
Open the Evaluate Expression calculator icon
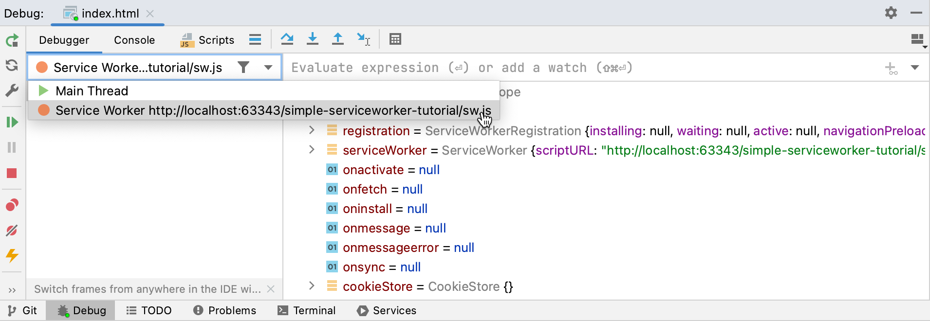point(395,39)
